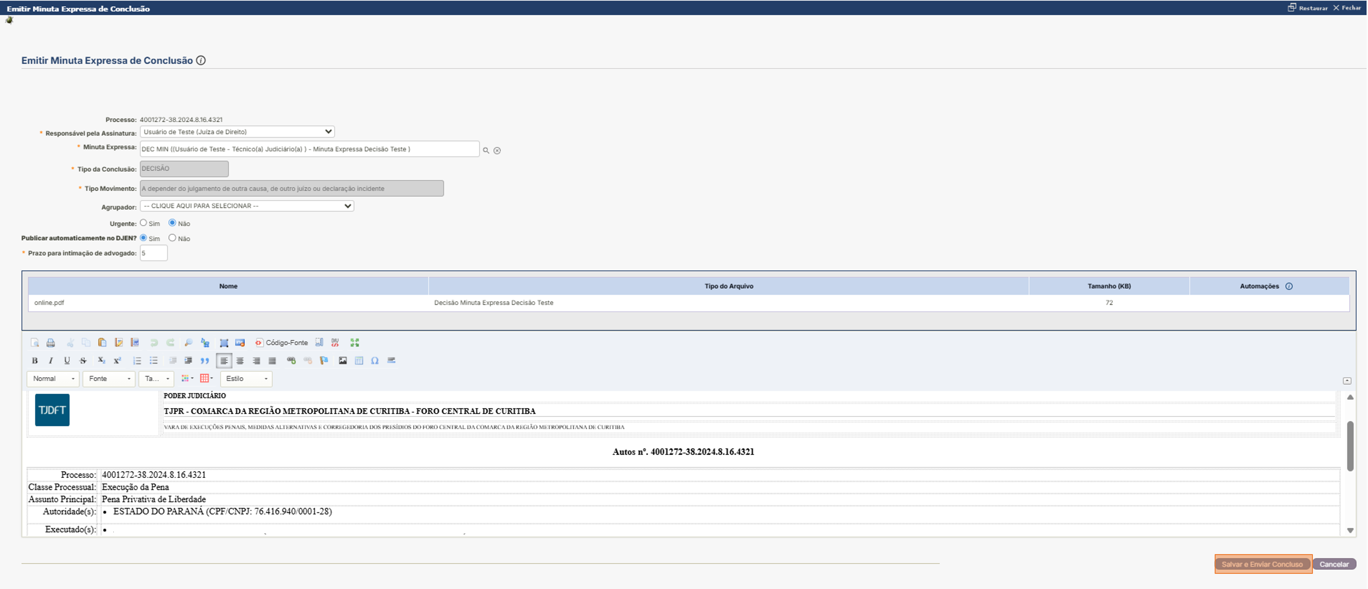Click the block quote icon
Screen dimensions: 1368x589
[205, 361]
